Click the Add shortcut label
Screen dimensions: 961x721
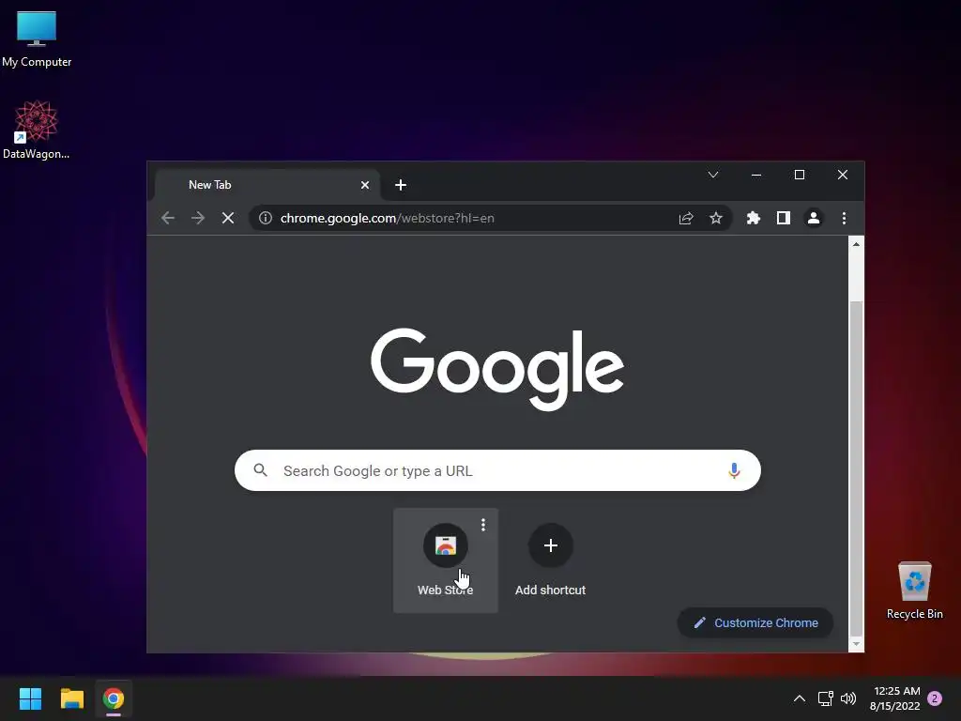tap(550, 590)
